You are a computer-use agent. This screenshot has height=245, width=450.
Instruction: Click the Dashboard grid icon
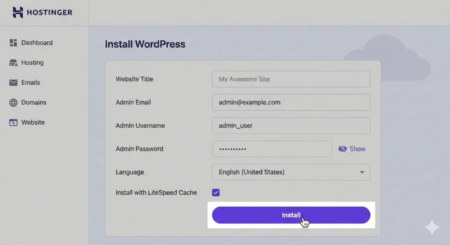13,43
